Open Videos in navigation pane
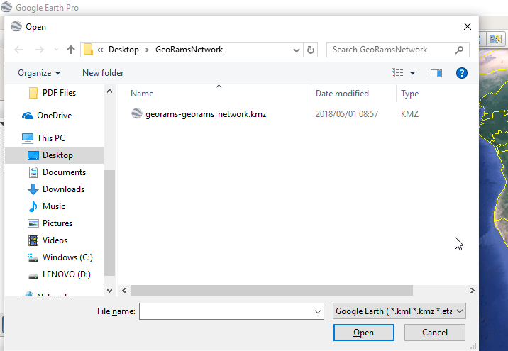Screen dimensions: 508x351 (x=55, y=240)
